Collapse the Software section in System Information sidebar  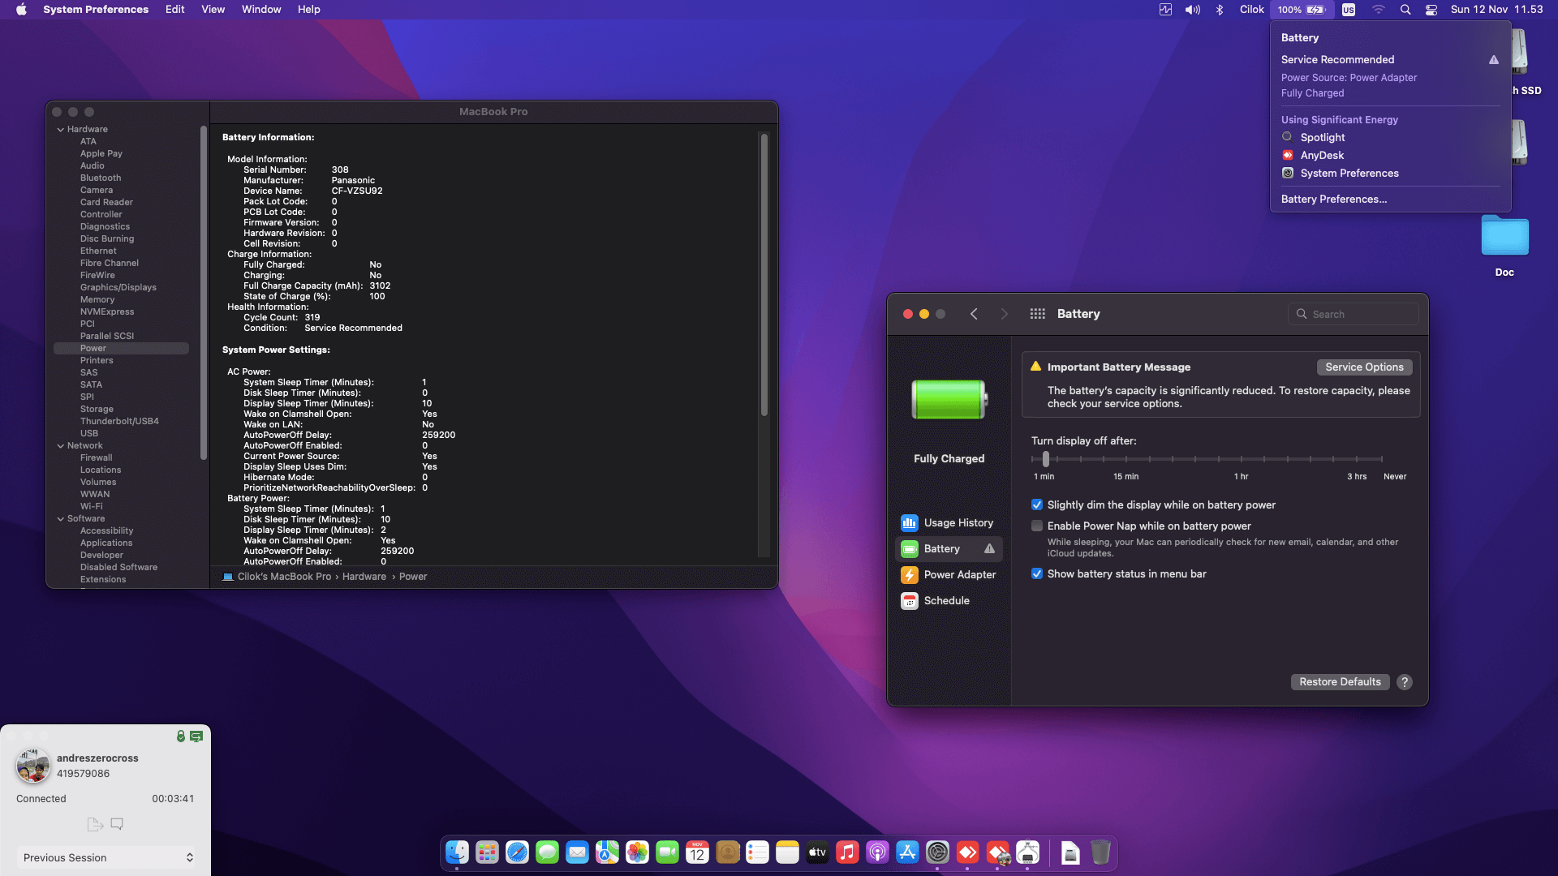coord(61,519)
